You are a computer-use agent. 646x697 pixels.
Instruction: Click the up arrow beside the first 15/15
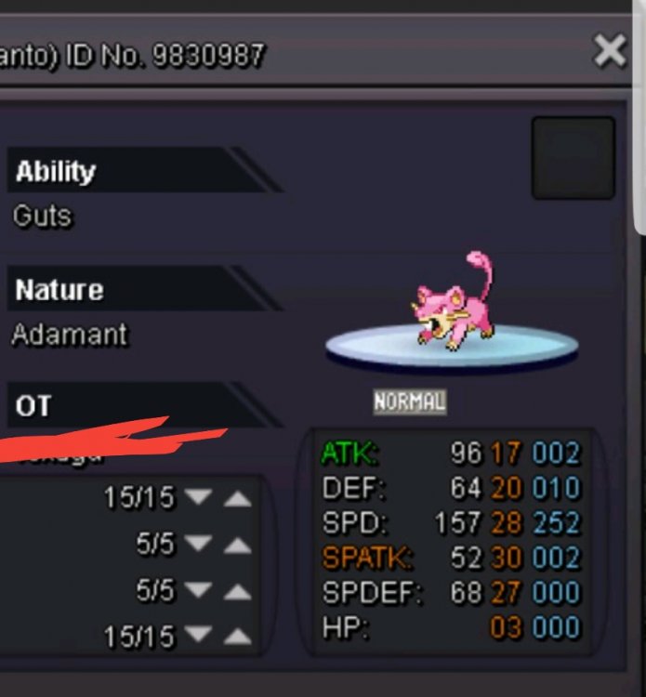pyautogui.click(x=237, y=498)
